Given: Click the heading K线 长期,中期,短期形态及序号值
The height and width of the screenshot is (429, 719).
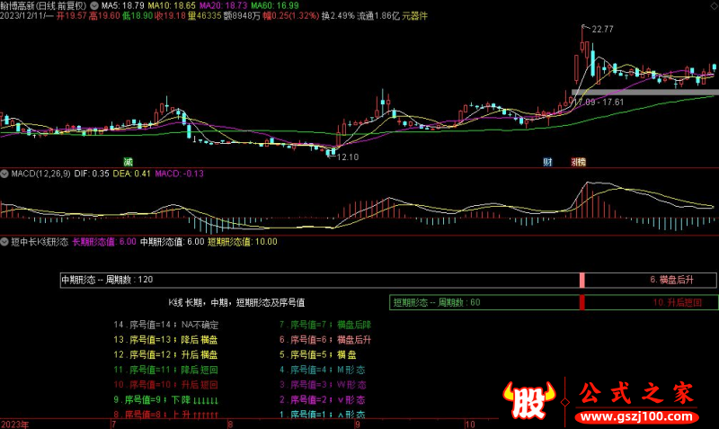Looking at the screenshot, I should point(236,302).
